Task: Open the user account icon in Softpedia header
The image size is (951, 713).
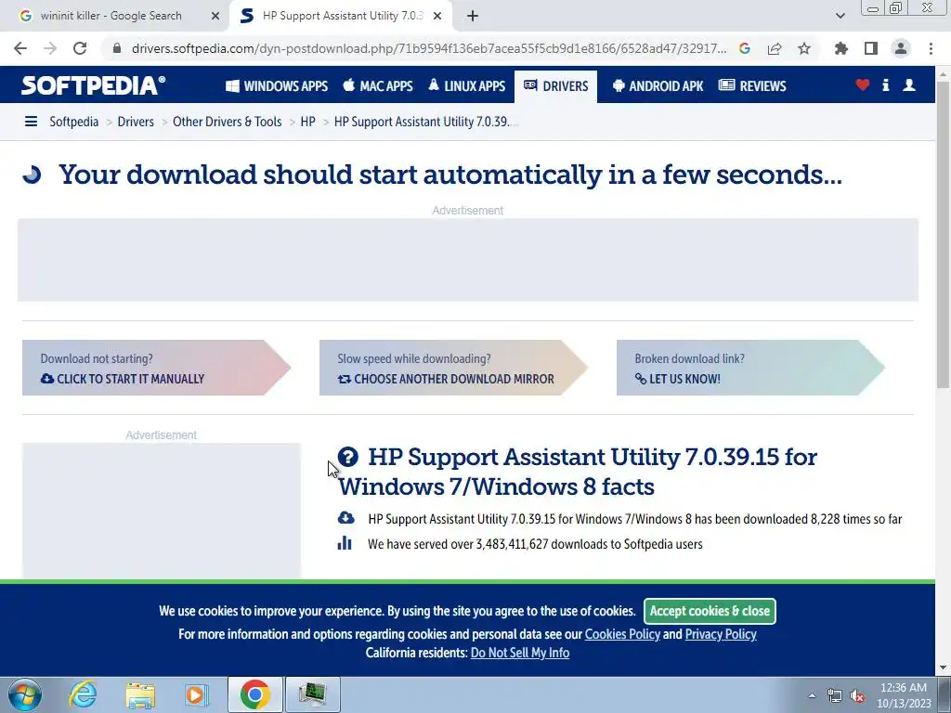Action: (909, 84)
